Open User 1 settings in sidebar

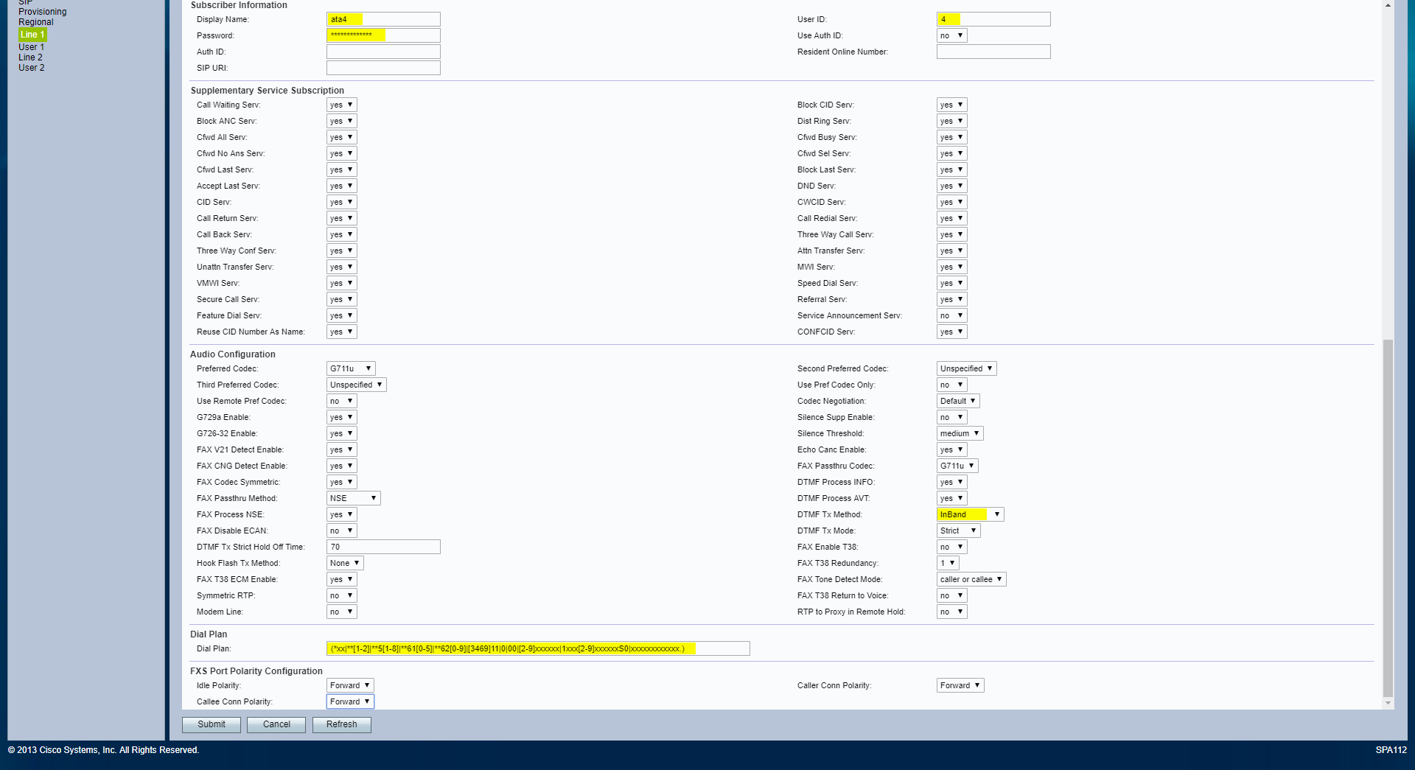31,47
